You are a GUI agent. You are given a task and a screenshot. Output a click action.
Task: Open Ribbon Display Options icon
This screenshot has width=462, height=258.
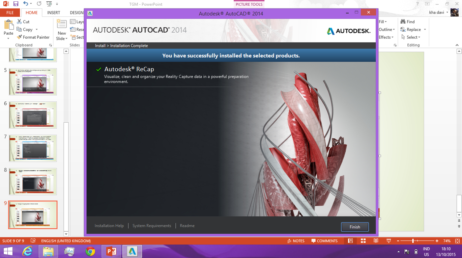(428, 4)
